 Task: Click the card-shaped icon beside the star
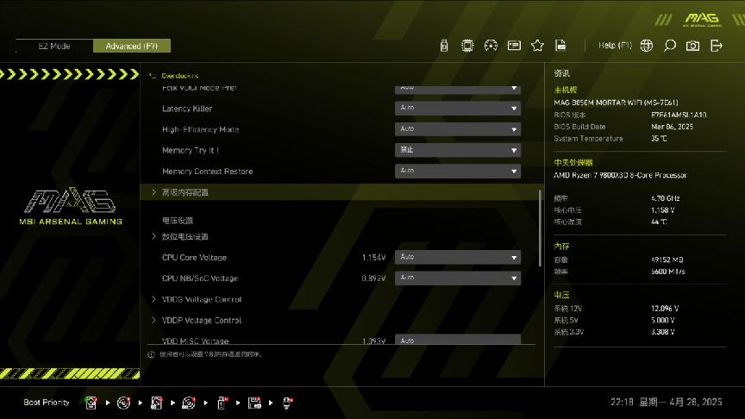[x=514, y=46]
